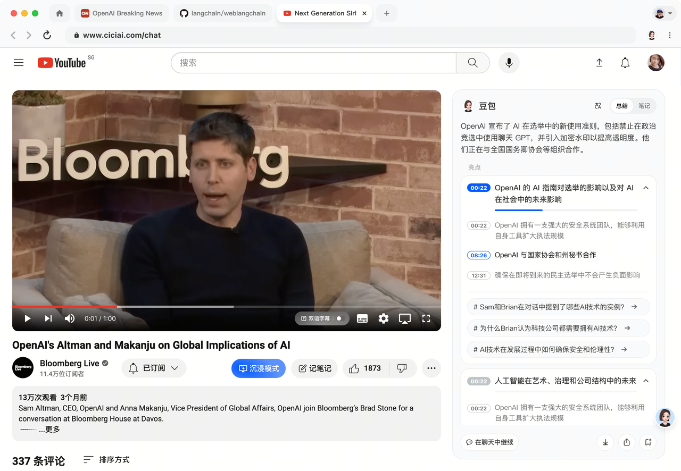Collapse the OpenAI 的 AI 指南 highlight section
The height and width of the screenshot is (471, 681).
coord(646,188)
